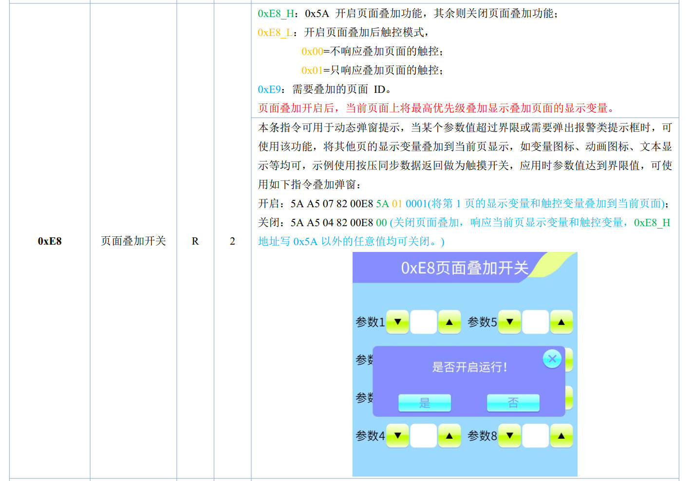
Task: Increase 参数4 with its up arrow
Action: (x=449, y=436)
